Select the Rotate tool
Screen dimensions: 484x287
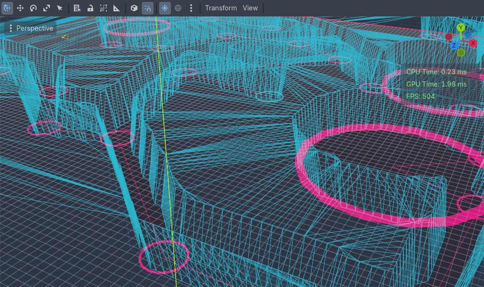coord(33,8)
